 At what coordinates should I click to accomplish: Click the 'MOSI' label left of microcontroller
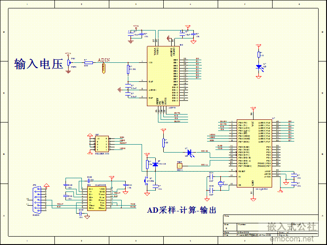(x=212, y=135)
